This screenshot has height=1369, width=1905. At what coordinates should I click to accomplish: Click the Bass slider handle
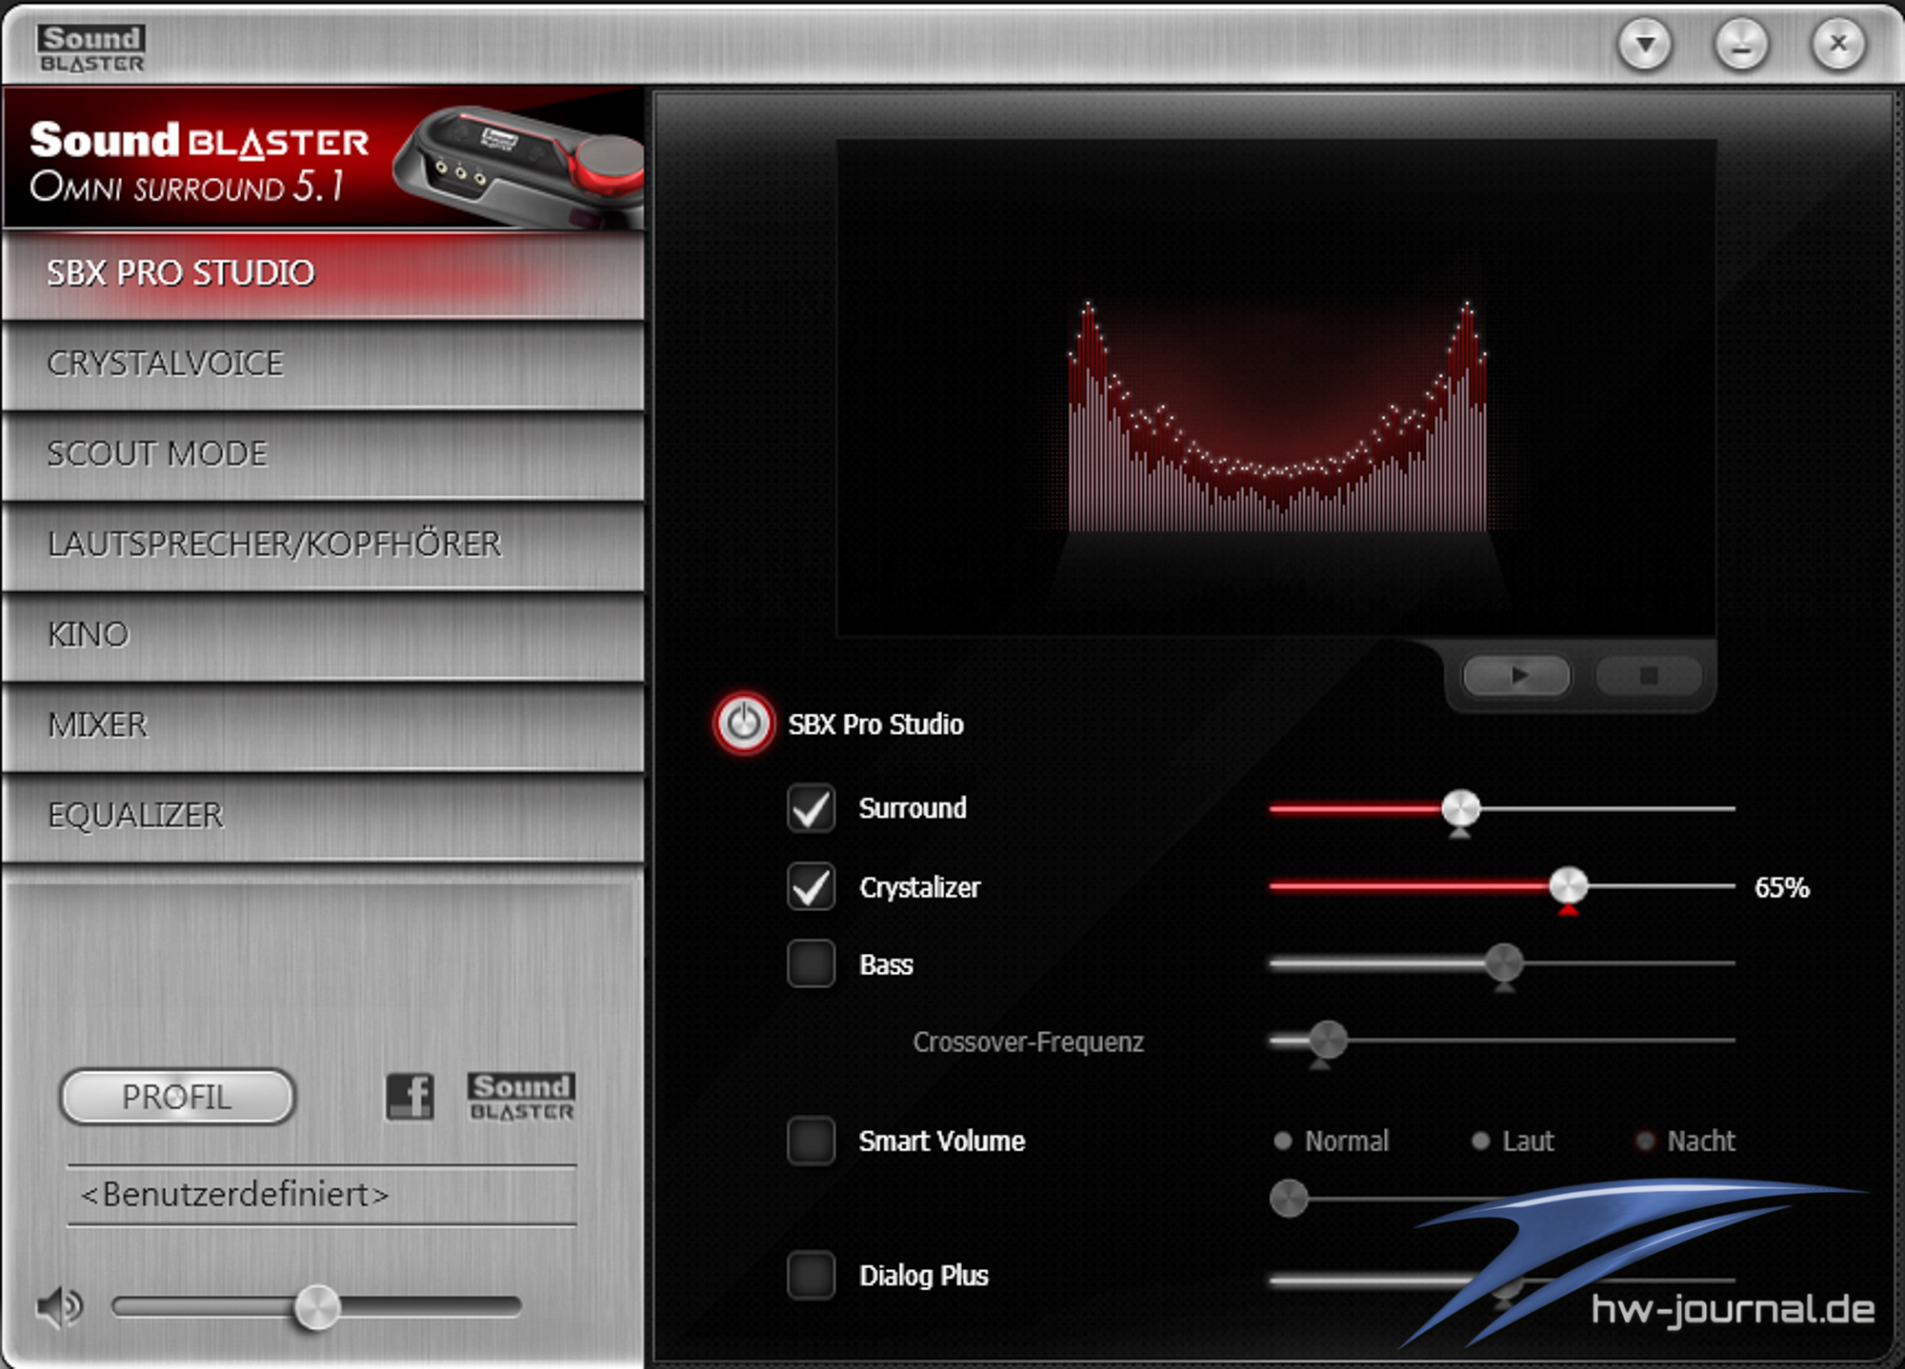click(1504, 963)
